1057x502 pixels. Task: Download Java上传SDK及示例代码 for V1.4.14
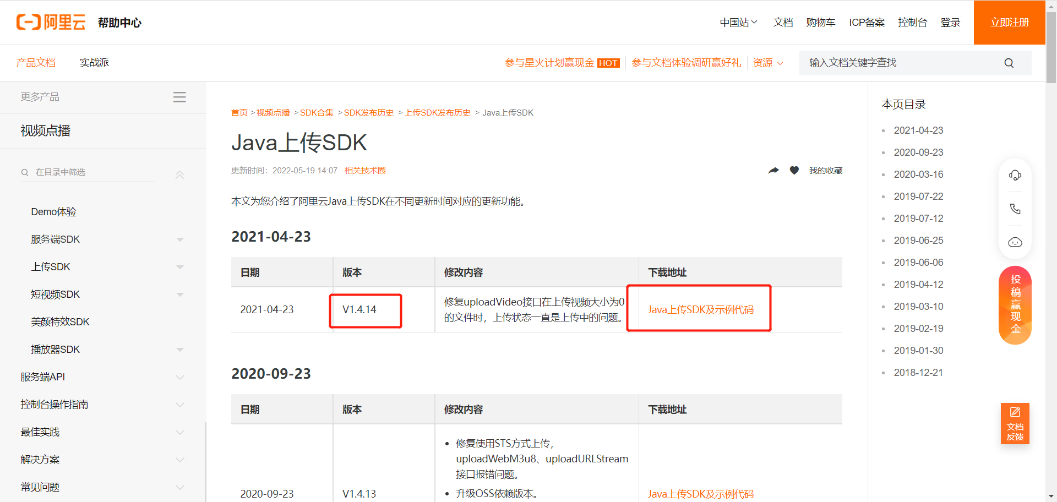700,310
